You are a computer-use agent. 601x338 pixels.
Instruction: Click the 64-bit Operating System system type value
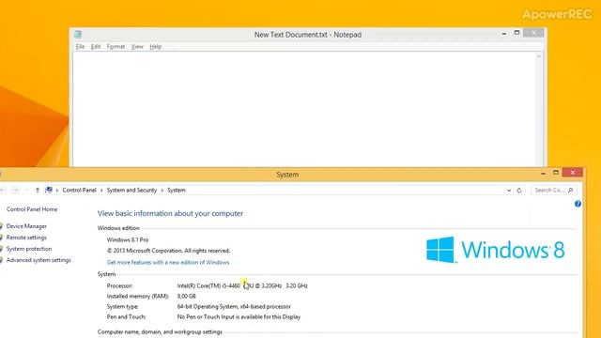(234, 307)
